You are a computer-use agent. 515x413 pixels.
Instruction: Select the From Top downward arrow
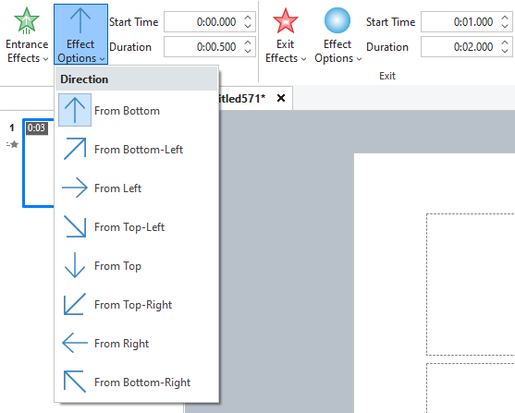coord(136,265)
